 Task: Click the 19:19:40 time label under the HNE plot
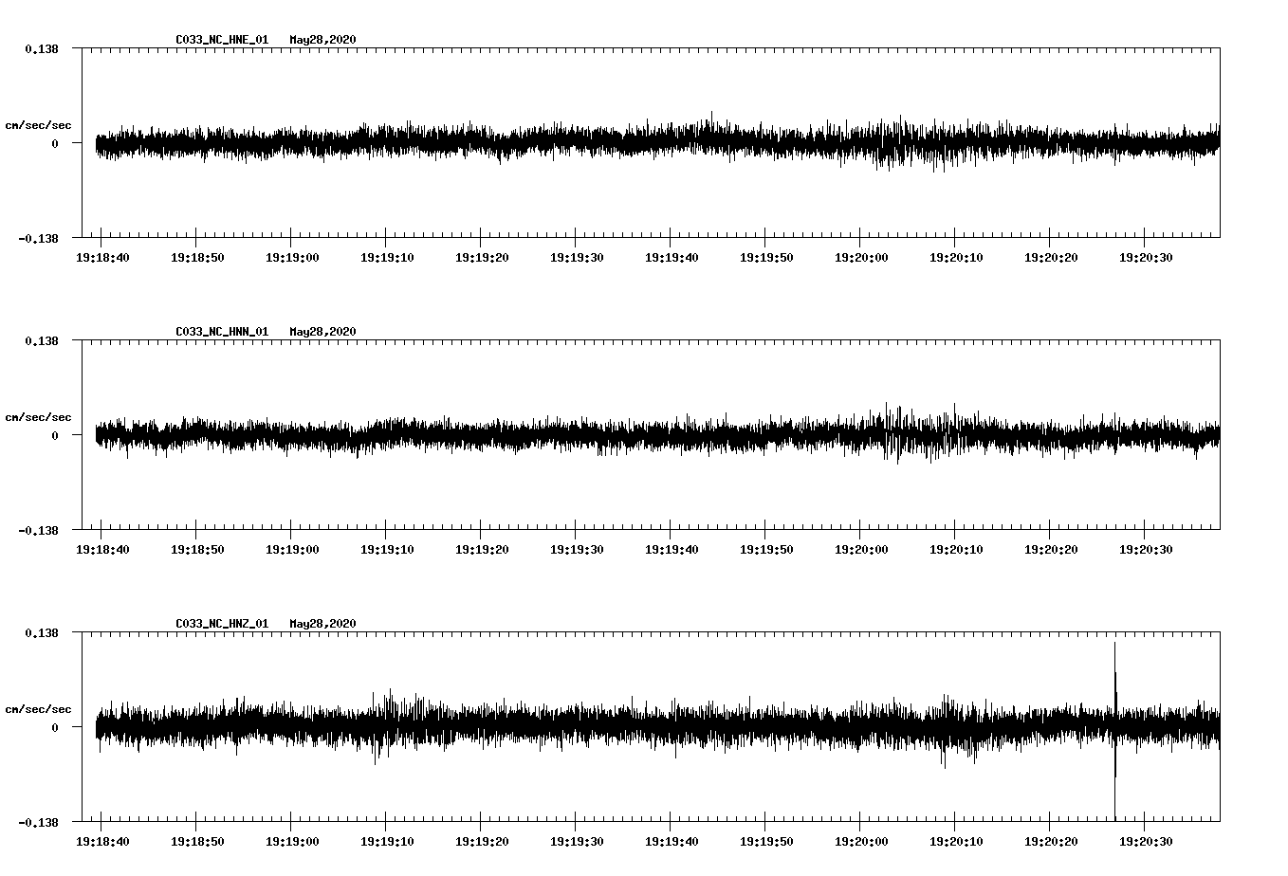[x=672, y=257]
